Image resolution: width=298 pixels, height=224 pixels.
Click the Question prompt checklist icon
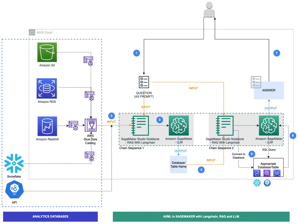(144, 82)
